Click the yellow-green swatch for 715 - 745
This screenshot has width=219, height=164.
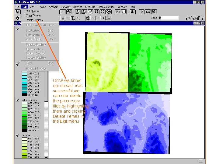point(24,145)
